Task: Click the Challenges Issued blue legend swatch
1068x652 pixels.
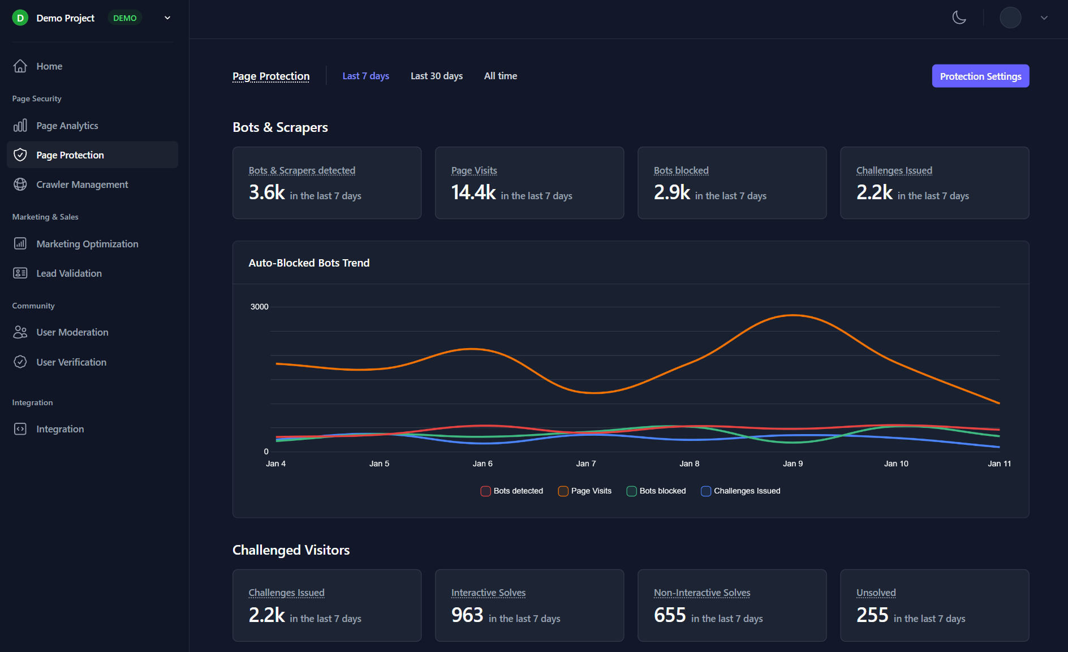Action: click(706, 491)
